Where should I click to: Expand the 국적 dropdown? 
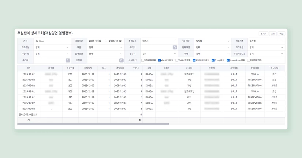[x=213, y=54]
